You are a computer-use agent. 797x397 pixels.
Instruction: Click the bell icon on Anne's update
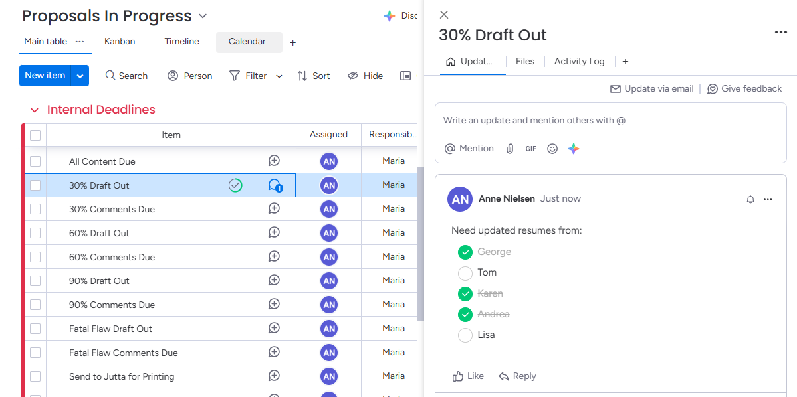pyautogui.click(x=750, y=199)
